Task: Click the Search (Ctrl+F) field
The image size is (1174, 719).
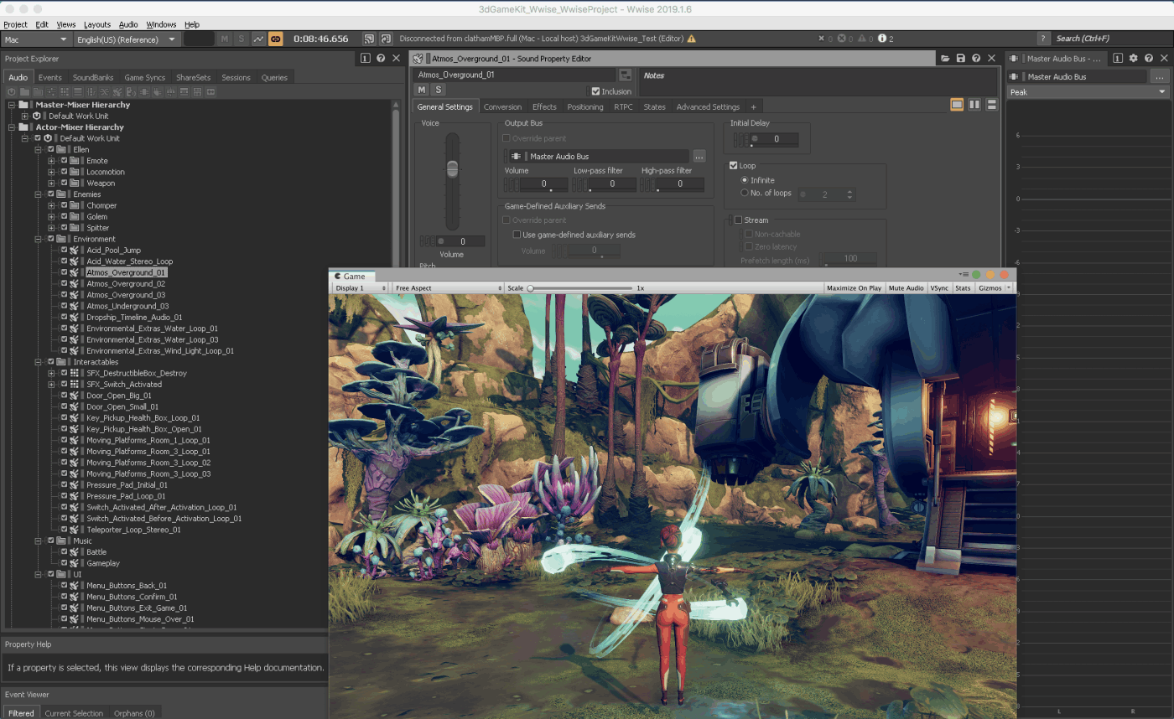Action: point(1110,39)
